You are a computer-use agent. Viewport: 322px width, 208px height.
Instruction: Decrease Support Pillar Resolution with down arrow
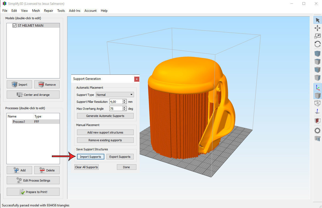(x=124, y=103)
